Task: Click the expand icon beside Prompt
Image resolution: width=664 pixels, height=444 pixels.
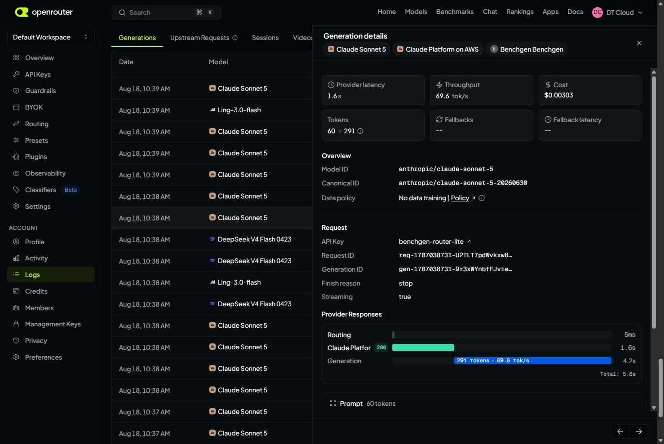Action: click(333, 403)
